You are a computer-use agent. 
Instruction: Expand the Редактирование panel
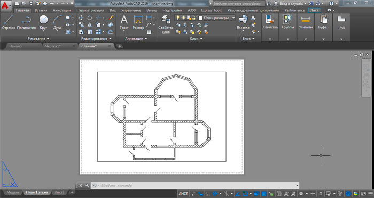(x=96, y=38)
